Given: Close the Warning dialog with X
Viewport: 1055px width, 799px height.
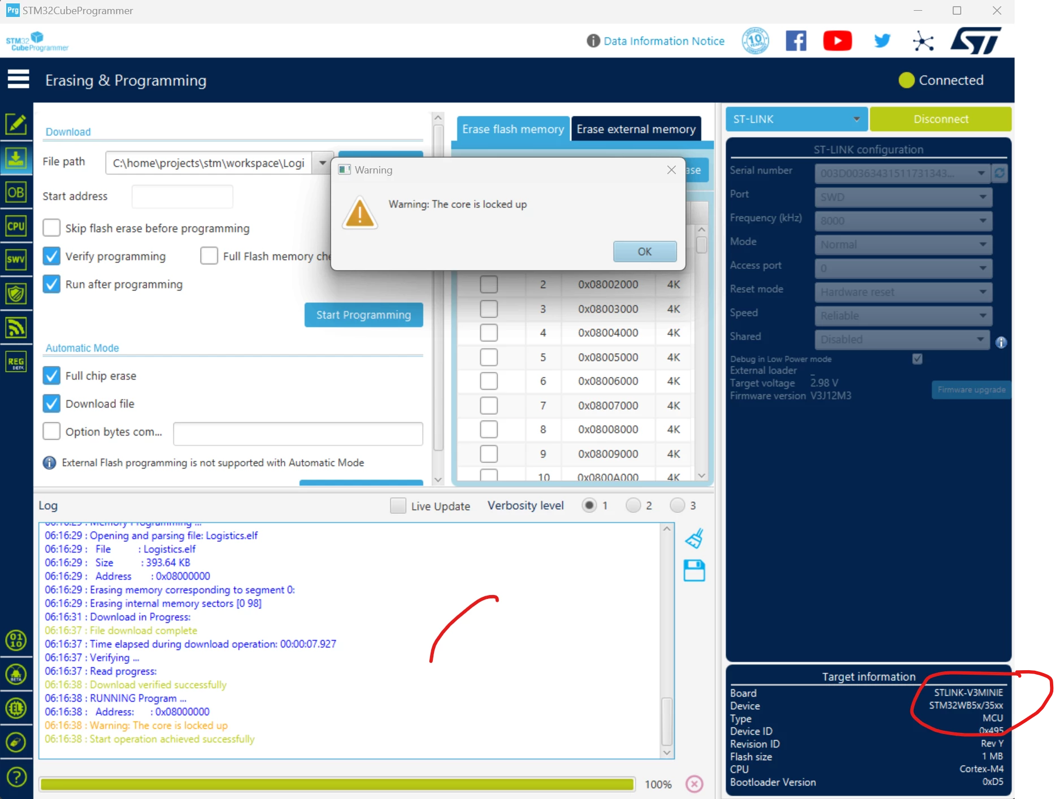Looking at the screenshot, I should click(x=671, y=170).
